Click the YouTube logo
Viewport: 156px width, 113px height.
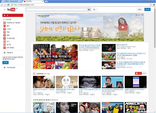[11, 9]
